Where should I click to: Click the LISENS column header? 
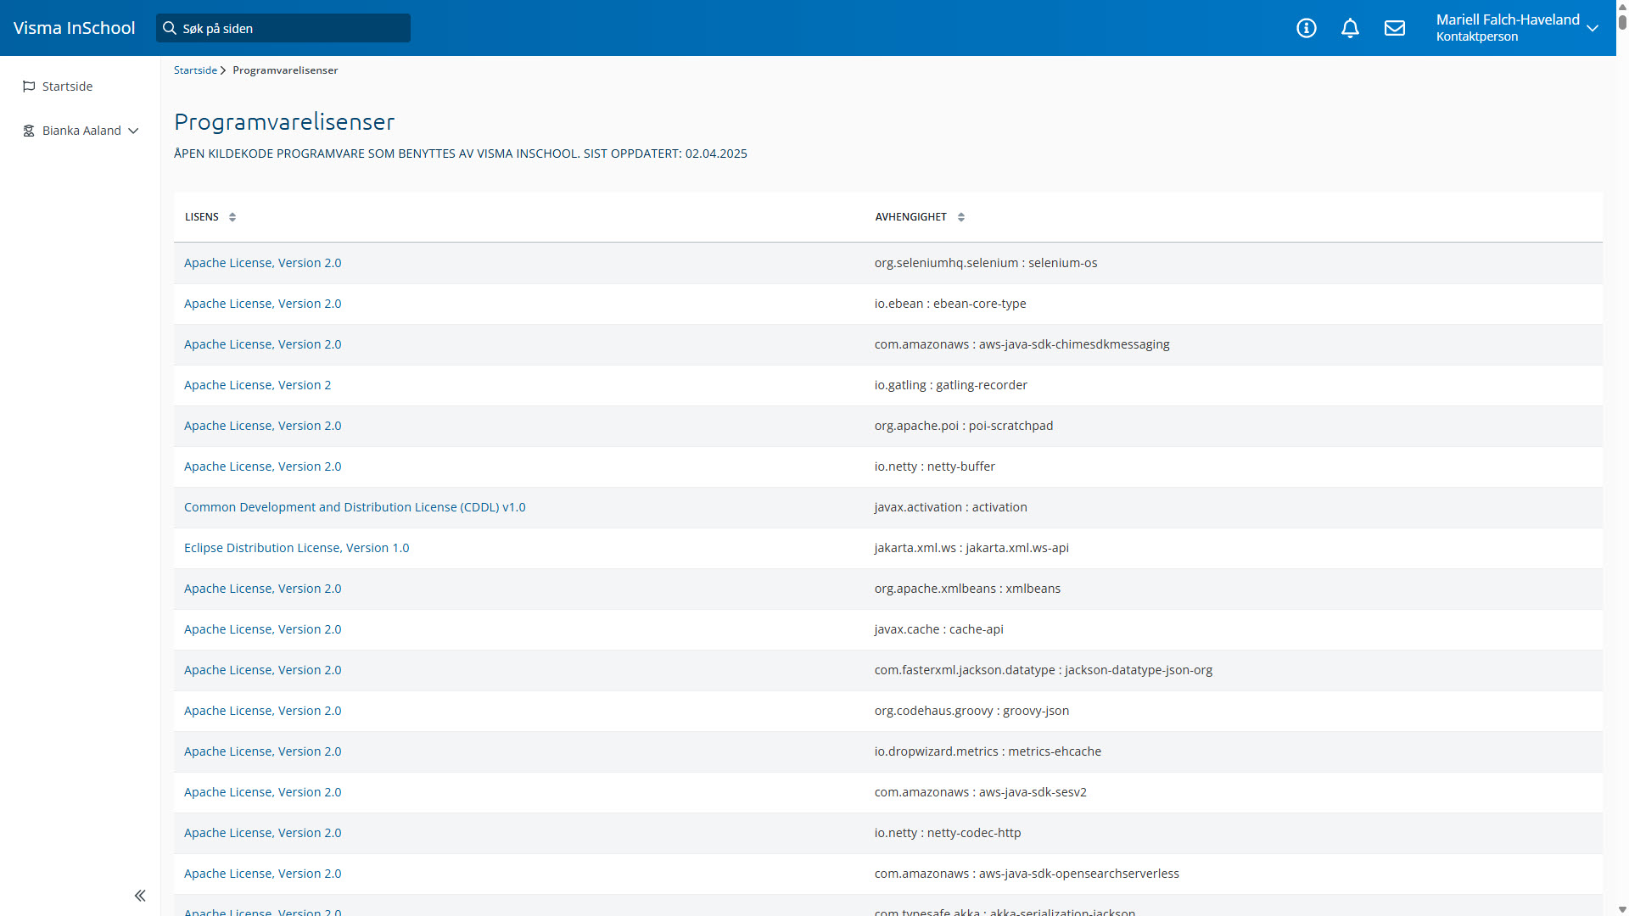pos(202,217)
